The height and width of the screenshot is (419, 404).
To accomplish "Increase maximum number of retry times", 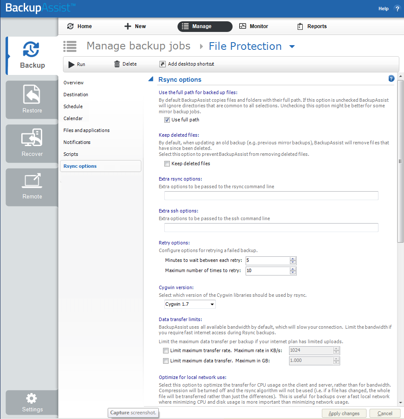I will pyautogui.click(x=293, y=269).
